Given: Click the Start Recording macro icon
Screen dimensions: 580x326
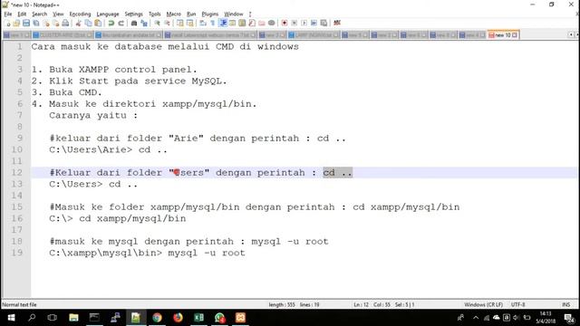Looking at the screenshot, I should (x=285, y=24).
